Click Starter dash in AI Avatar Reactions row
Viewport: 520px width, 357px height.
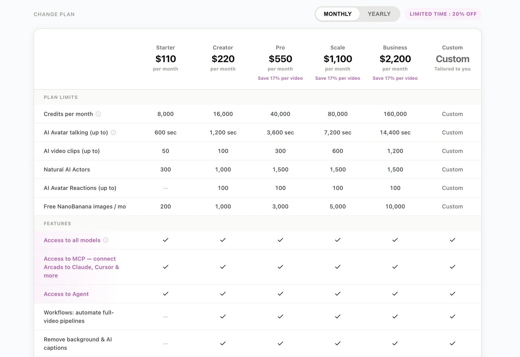pos(165,188)
